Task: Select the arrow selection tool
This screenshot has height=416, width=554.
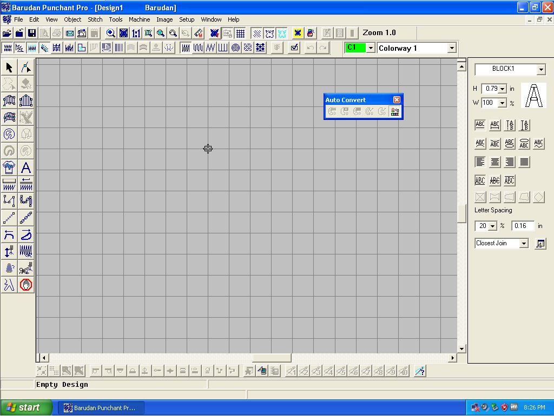Action: tap(9, 68)
